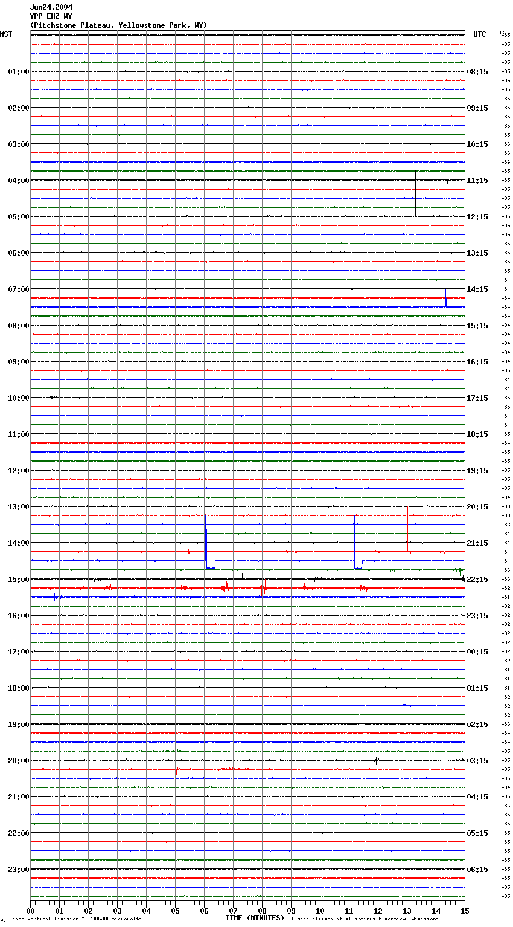Select the YPP EHZ WY station code
This screenshot has height=927, width=513.
(x=51, y=16)
